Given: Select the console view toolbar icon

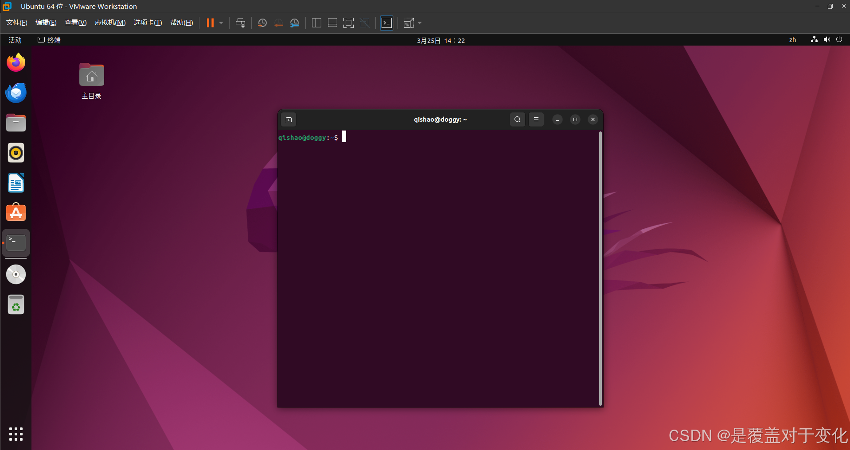Looking at the screenshot, I should coord(387,23).
